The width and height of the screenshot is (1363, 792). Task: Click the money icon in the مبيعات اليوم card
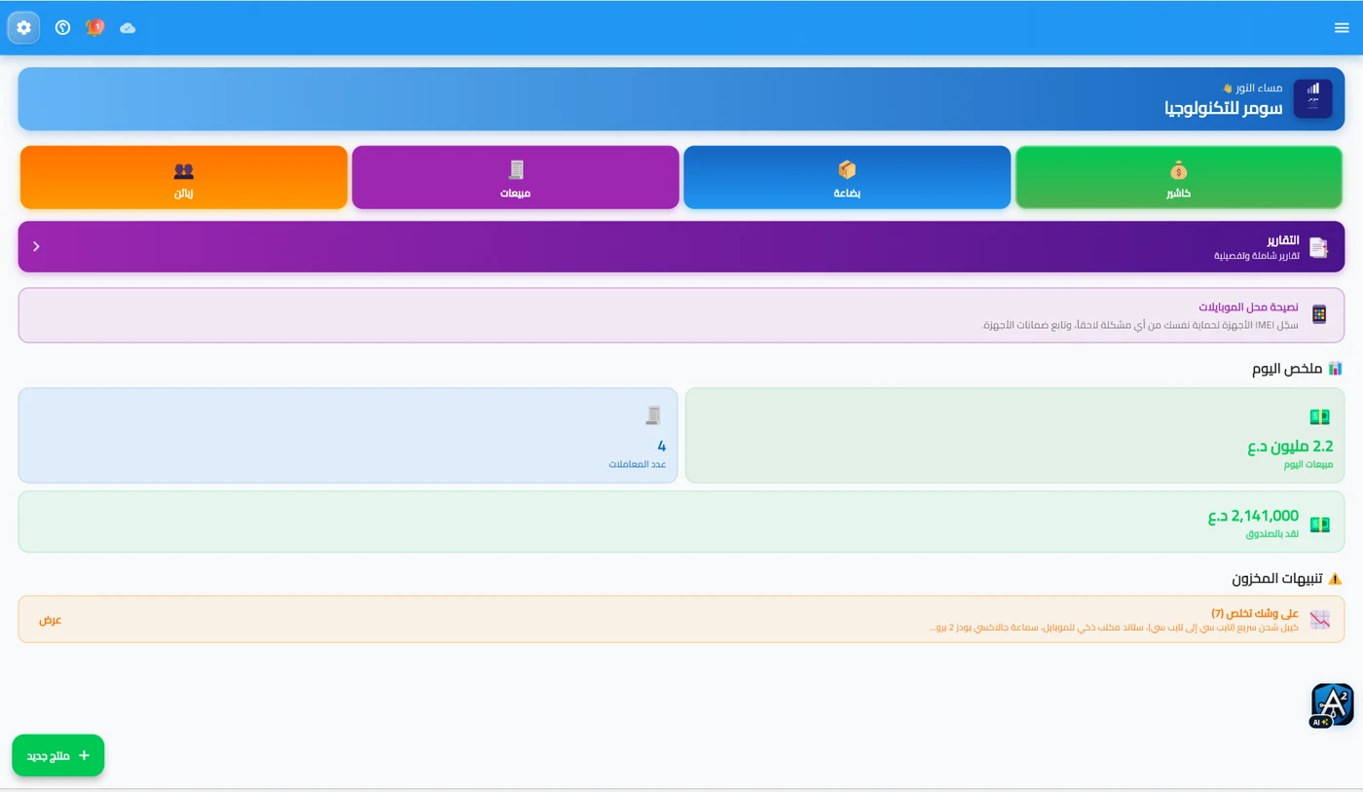click(1319, 416)
